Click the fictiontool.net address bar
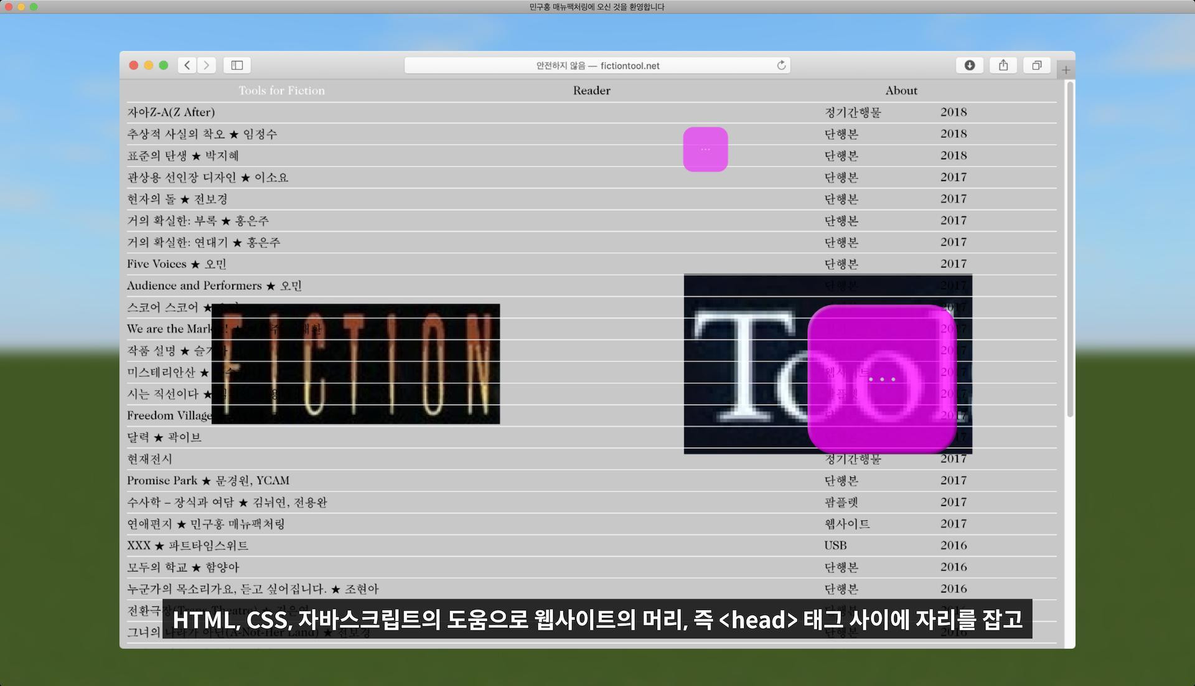 [597, 65]
